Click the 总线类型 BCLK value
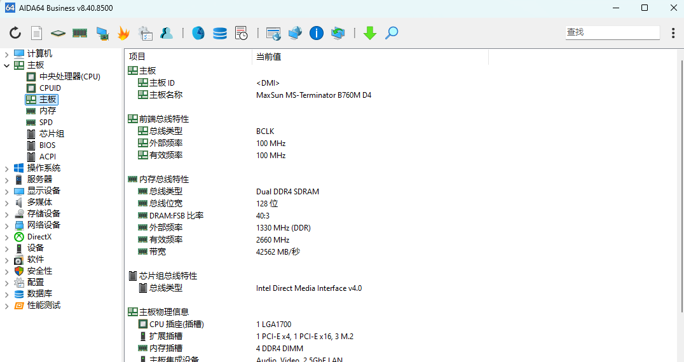The image size is (684, 362). click(265, 131)
